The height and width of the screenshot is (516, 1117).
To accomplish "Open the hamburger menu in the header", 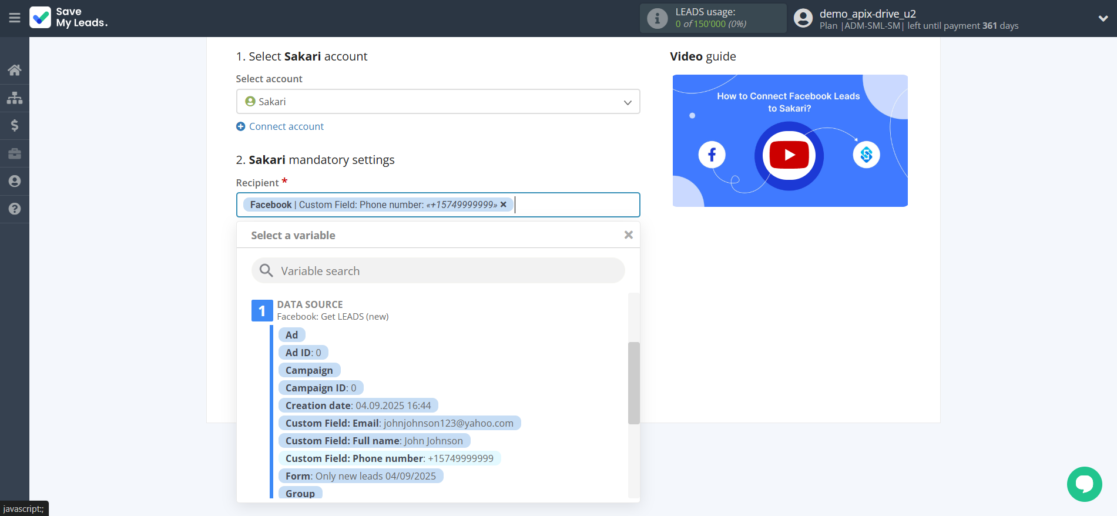I will [x=15, y=18].
